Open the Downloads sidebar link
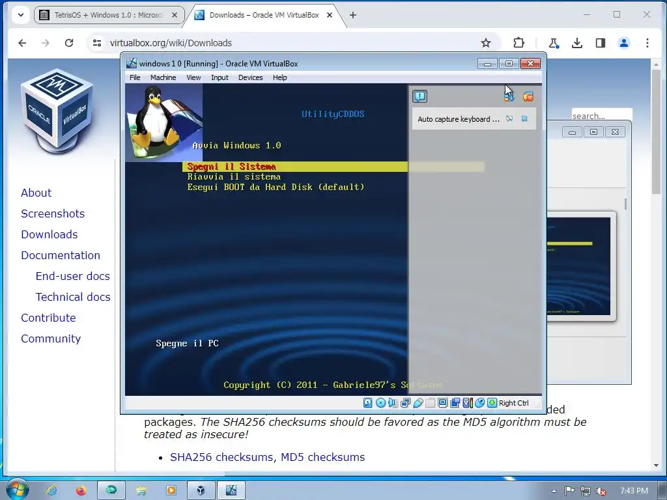Screen dimensions: 667x500 click(50, 234)
